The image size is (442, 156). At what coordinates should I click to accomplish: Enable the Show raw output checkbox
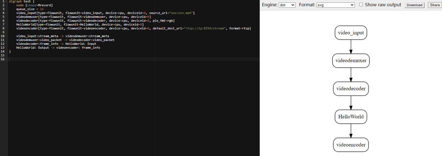pos(361,5)
